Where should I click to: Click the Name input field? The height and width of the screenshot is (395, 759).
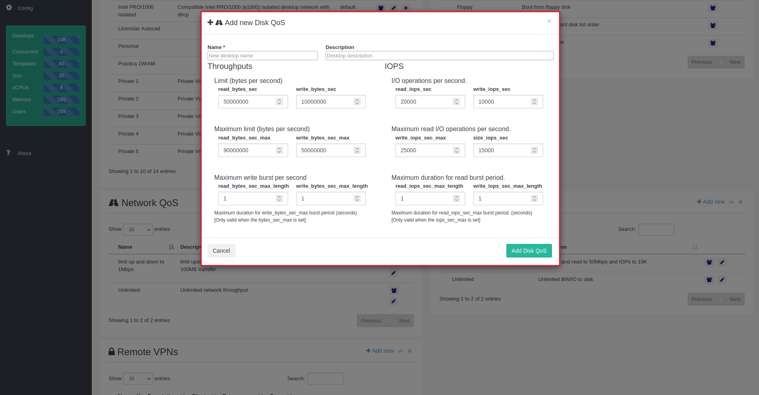(262, 56)
